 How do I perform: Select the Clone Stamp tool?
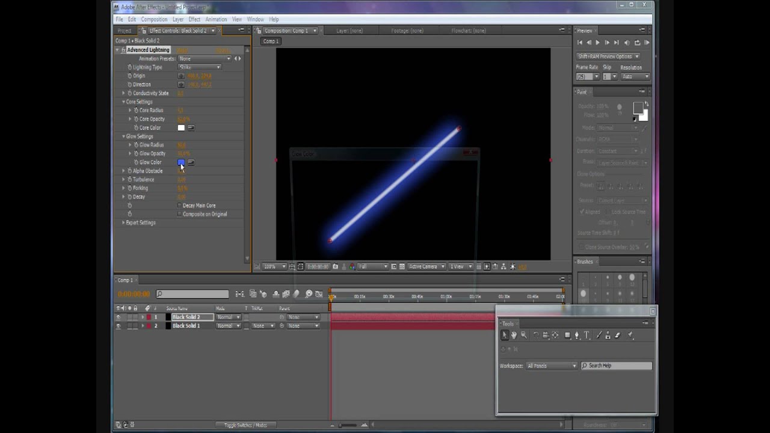tap(608, 335)
